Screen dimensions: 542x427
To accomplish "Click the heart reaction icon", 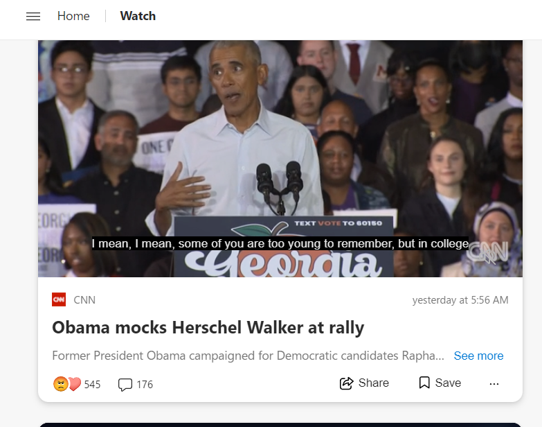I will 74,384.
